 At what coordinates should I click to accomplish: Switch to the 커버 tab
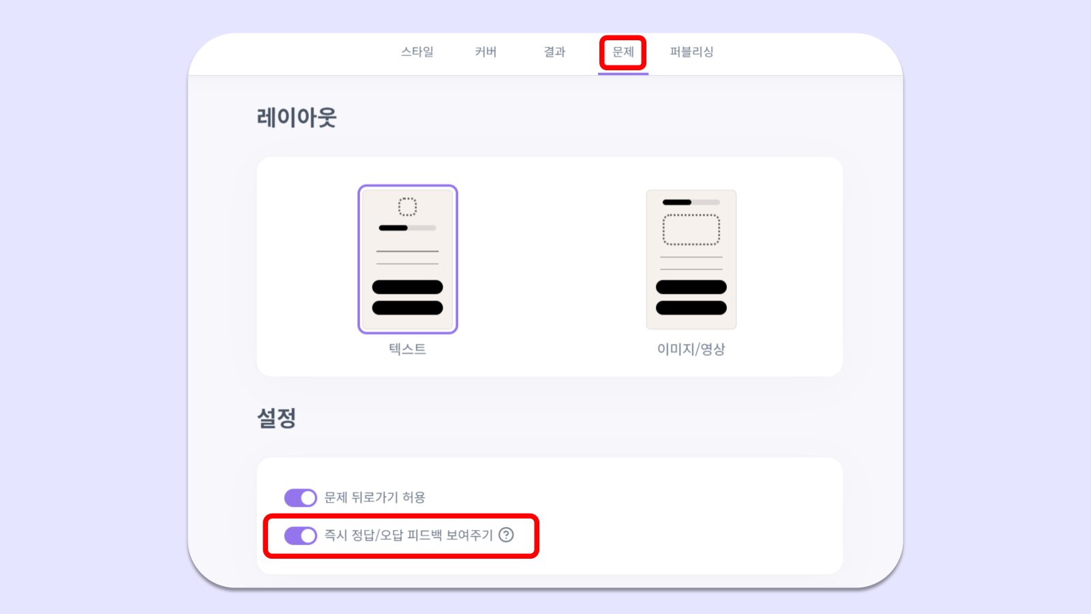pyautogui.click(x=485, y=52)
